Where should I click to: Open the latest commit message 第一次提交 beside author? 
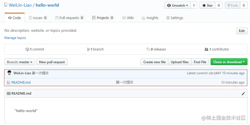[40, 73]
